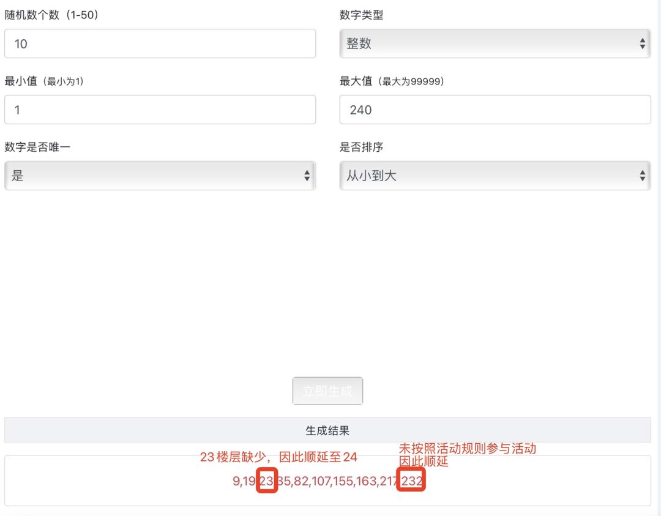Click the red-boxed number 232
The width and height of the screenshot is (661, 516).
[411, 481]
